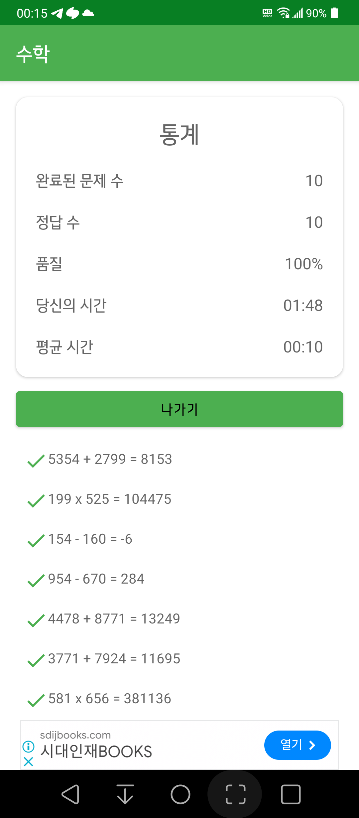Open recent apps square icon
Screen dimensions: 359x818
[291, 794]
